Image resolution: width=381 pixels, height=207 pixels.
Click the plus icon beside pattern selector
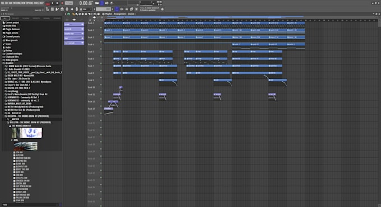coord(113,9)
